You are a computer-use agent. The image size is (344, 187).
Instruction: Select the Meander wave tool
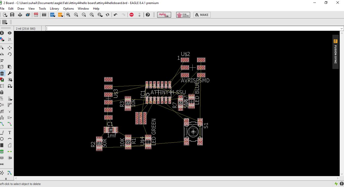[x=2, y=118]
